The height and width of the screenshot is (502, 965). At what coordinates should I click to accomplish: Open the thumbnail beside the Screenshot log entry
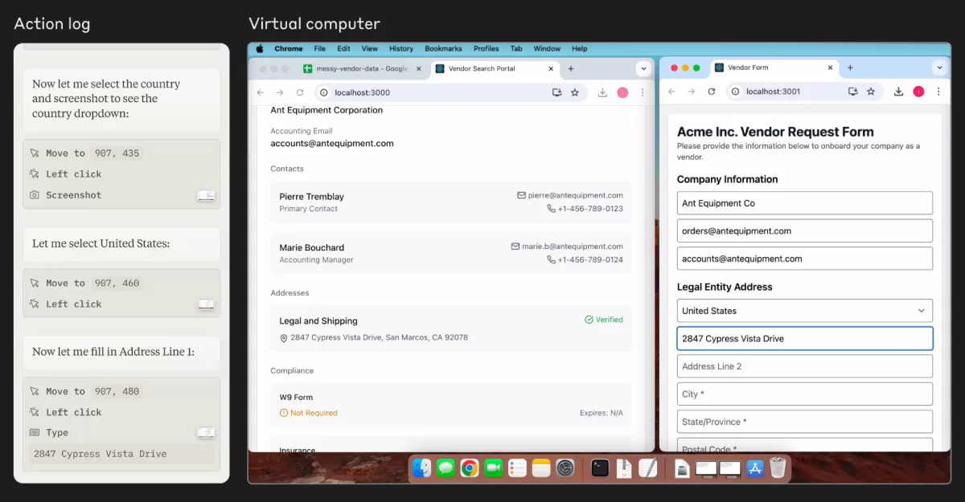[x=207, y=195]
